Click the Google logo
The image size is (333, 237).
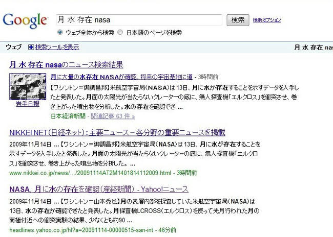(x=25, y=21)
